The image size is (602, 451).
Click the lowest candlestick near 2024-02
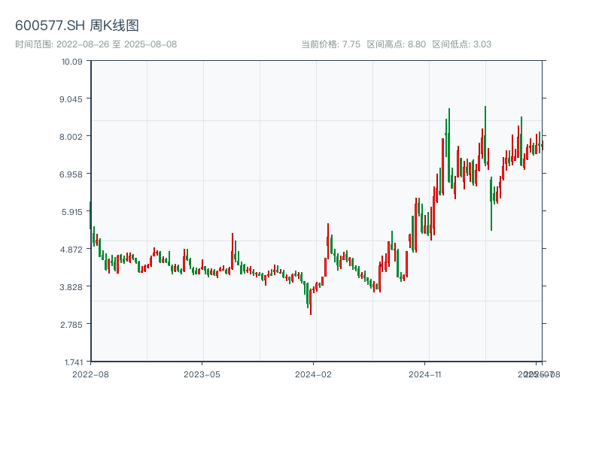tap(311, 302)
